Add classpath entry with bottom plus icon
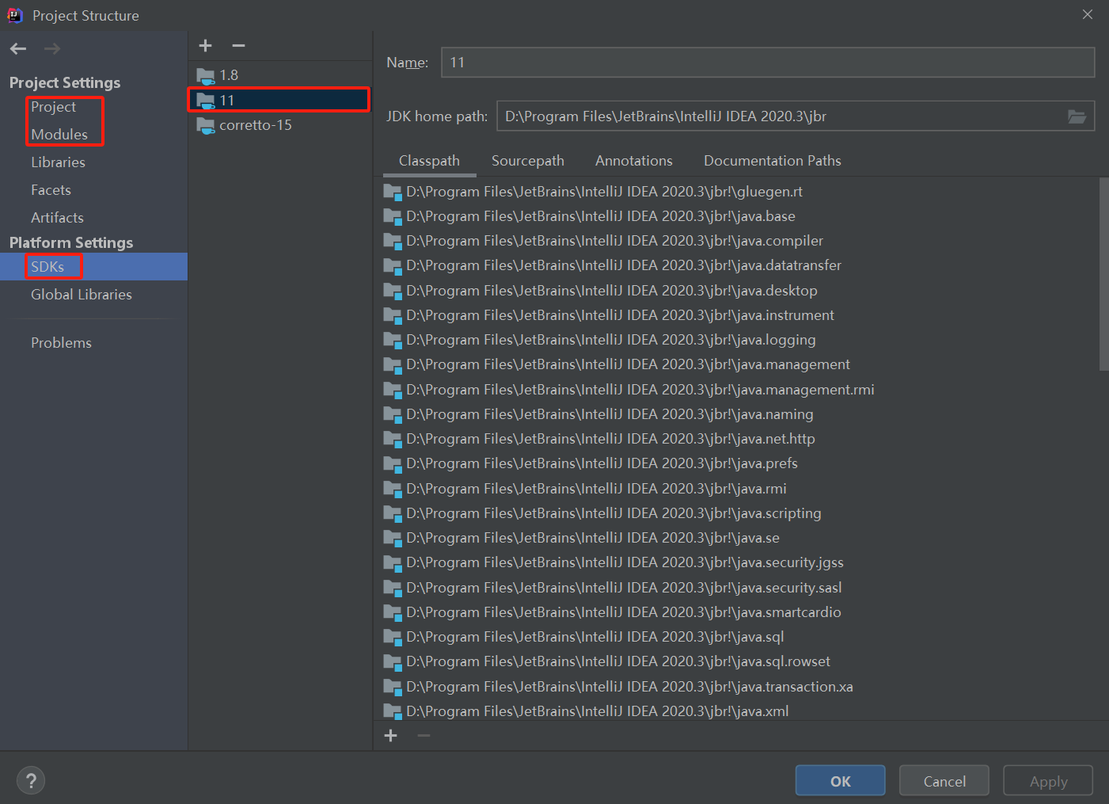This screenshot has width=1109, height=804. 390,736
